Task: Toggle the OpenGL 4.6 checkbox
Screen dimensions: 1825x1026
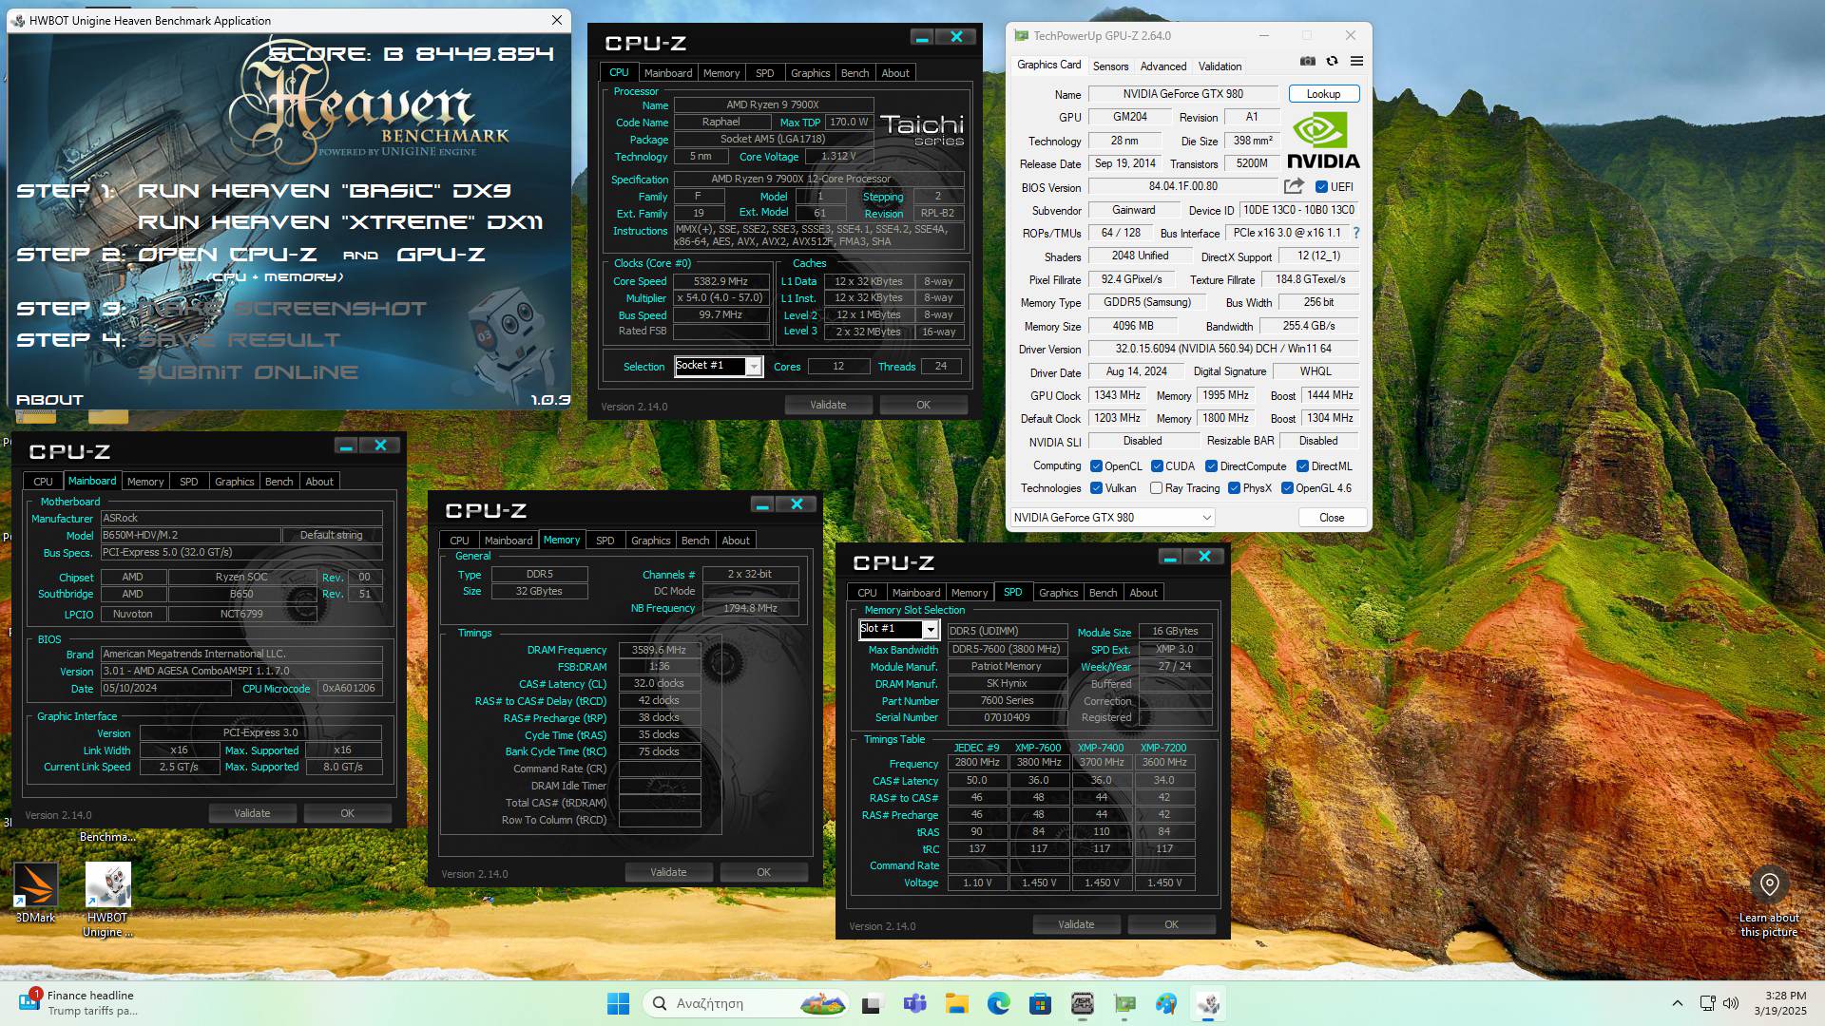Action: tap(1287, 488)
